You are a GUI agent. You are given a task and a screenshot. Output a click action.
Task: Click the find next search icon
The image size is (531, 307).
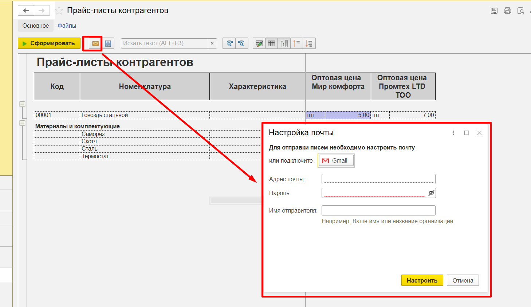pos(229,43)
